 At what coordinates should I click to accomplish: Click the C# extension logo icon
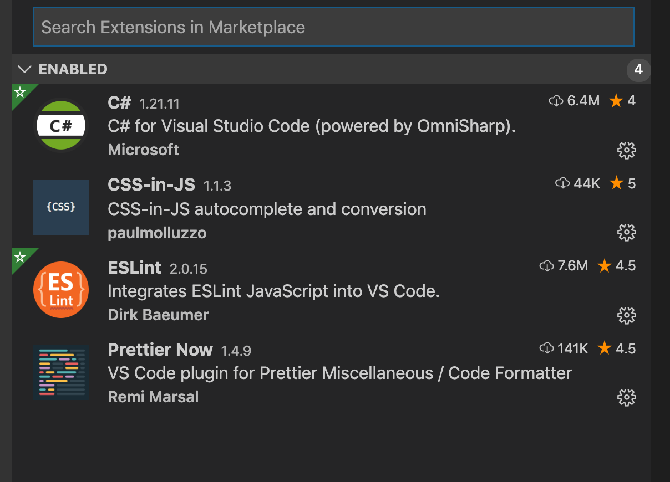[x=61, y=125]
